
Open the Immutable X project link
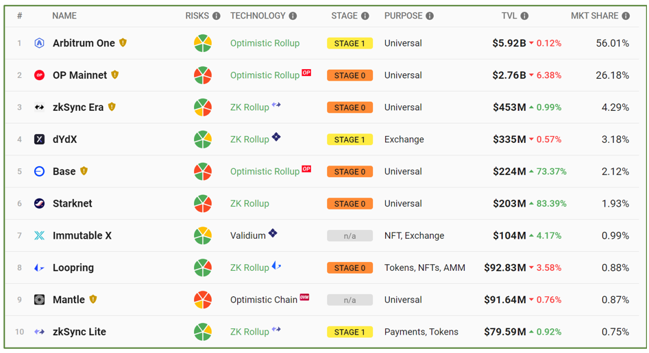pyautogui.click(x=82, y=235)
